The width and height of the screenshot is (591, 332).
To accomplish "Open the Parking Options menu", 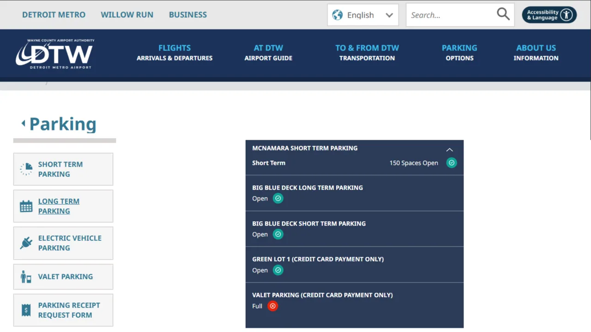I will click(x=459, y=53).
